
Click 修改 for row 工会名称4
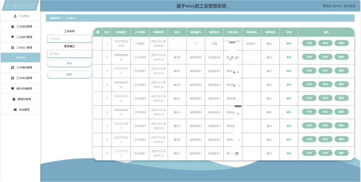click(x=325, y=112)
